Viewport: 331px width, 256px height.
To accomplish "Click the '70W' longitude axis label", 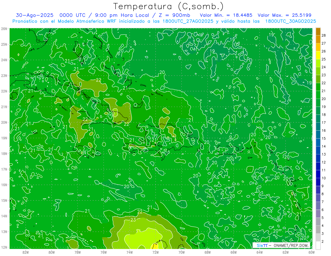I will click(x=181, y=252).
